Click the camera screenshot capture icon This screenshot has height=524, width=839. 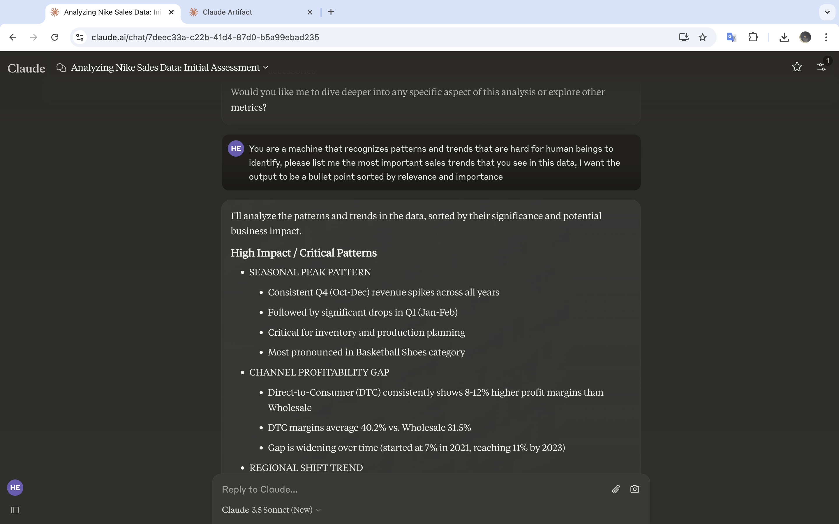click(634, 489)
